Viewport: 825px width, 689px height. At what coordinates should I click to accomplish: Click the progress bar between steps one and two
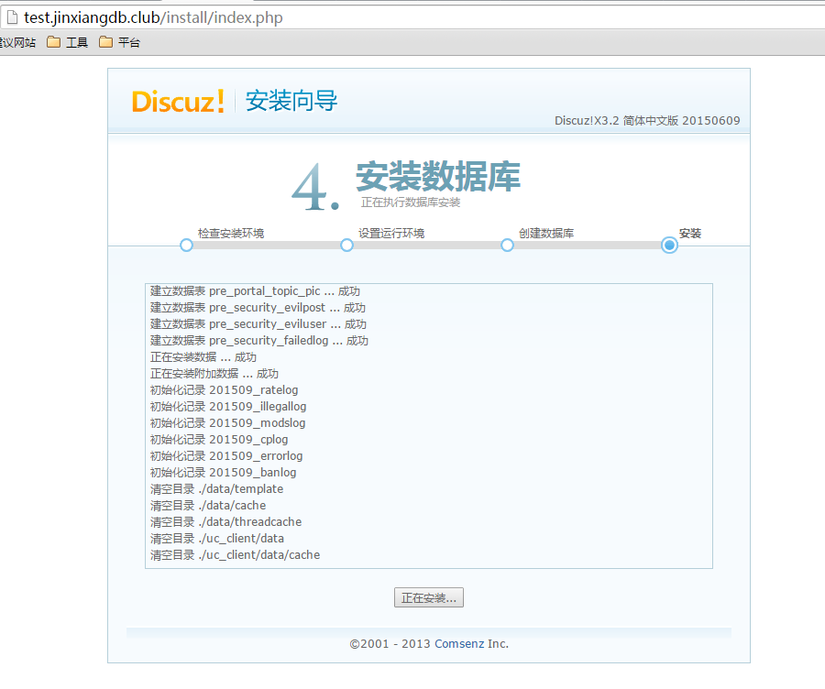click(266, 246)
